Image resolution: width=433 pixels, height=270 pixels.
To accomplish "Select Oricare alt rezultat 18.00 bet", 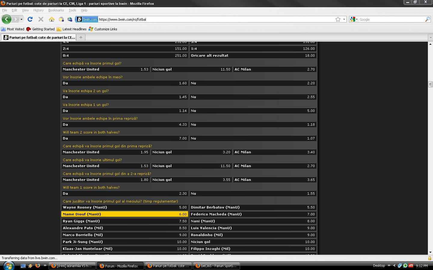I will pyautogui.click(x=253, y=55).
